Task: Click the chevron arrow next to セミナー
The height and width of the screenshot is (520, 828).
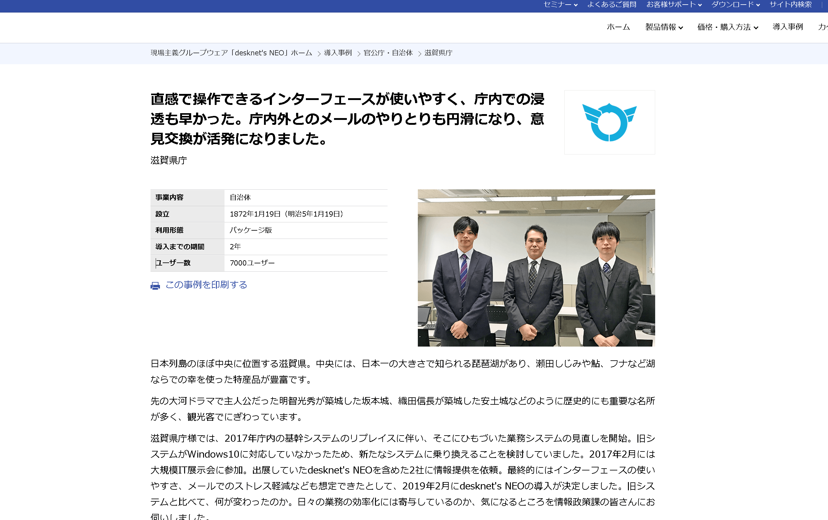Action: click(x=576, y=5)
